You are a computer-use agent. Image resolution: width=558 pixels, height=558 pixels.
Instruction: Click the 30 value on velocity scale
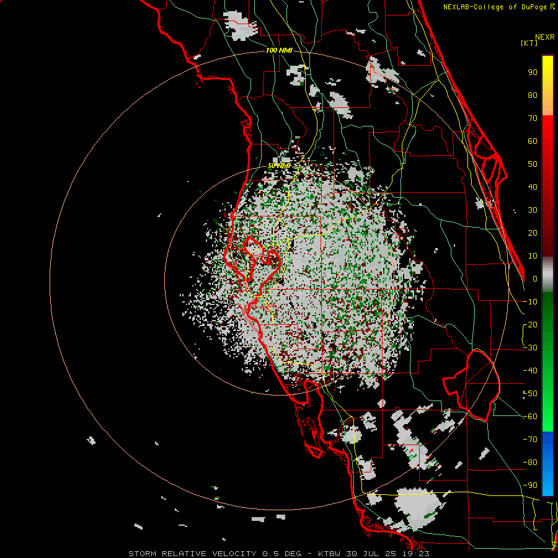(x=533, y=210)
